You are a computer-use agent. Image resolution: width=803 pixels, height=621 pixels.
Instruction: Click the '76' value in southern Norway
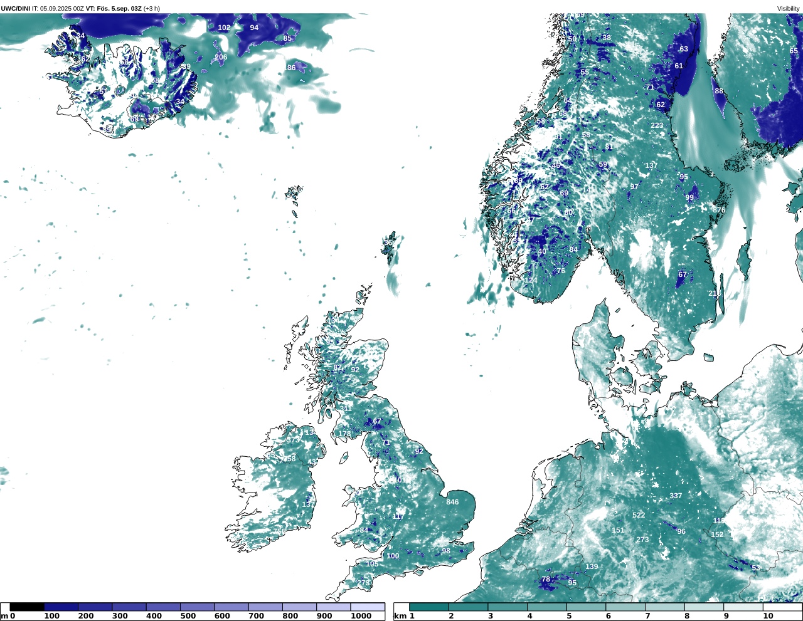tap(561, 271)
